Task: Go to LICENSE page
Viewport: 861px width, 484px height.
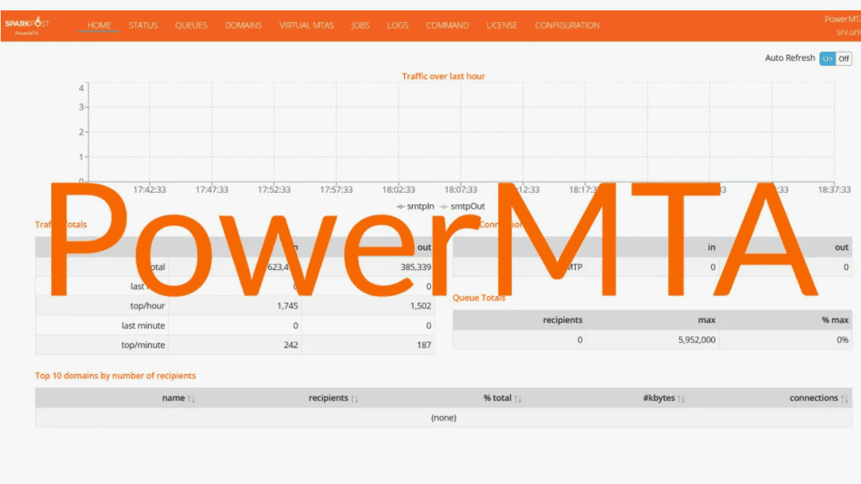Action: pos(502,26)
